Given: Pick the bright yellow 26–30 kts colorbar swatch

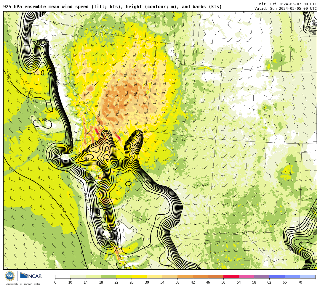Looking at the screenshot, I should 139,276.
